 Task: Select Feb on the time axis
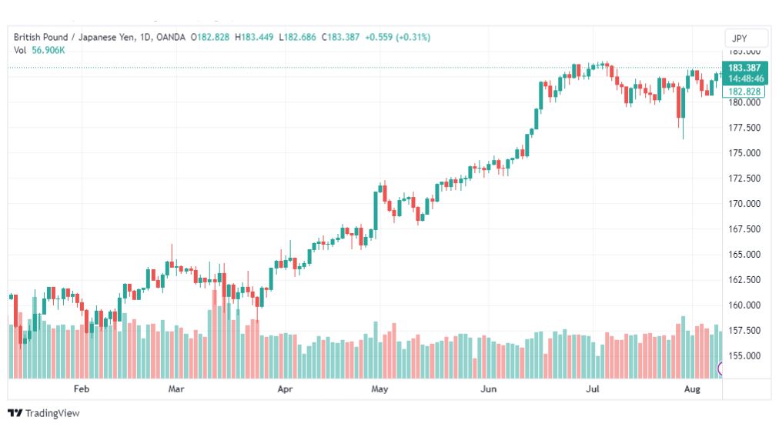82,389
